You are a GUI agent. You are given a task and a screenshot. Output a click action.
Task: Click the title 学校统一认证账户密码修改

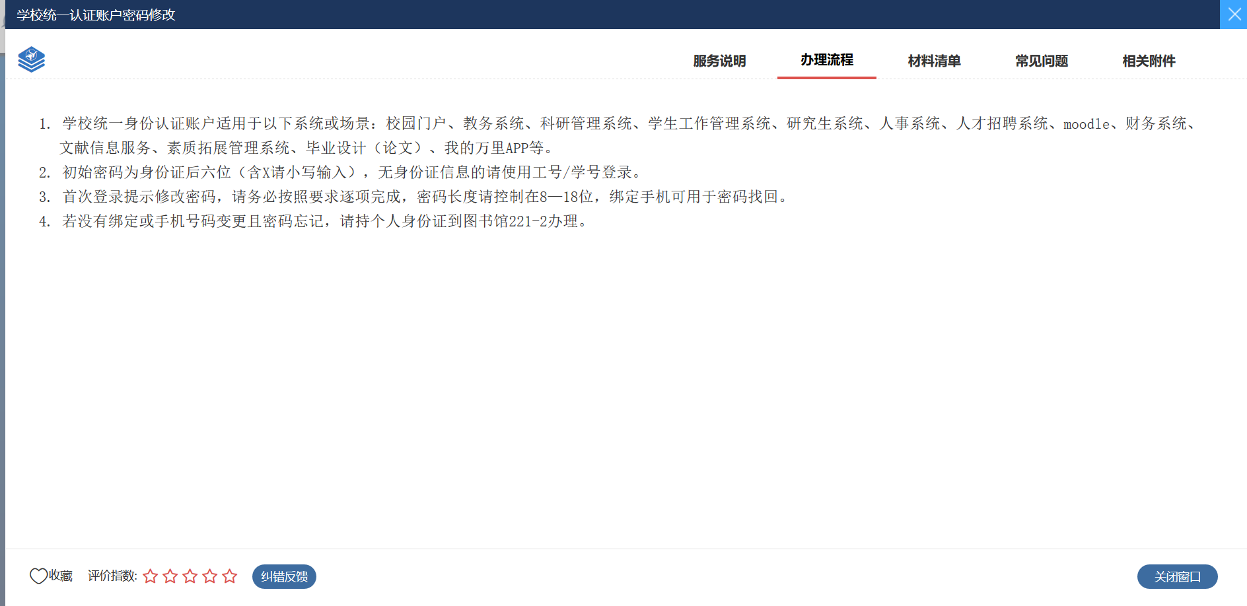point(96,15)
